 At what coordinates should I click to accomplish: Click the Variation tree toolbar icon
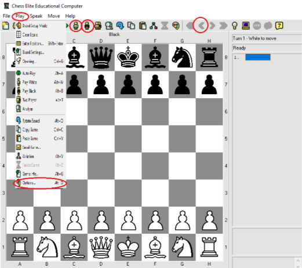click(x=154, y=26)
